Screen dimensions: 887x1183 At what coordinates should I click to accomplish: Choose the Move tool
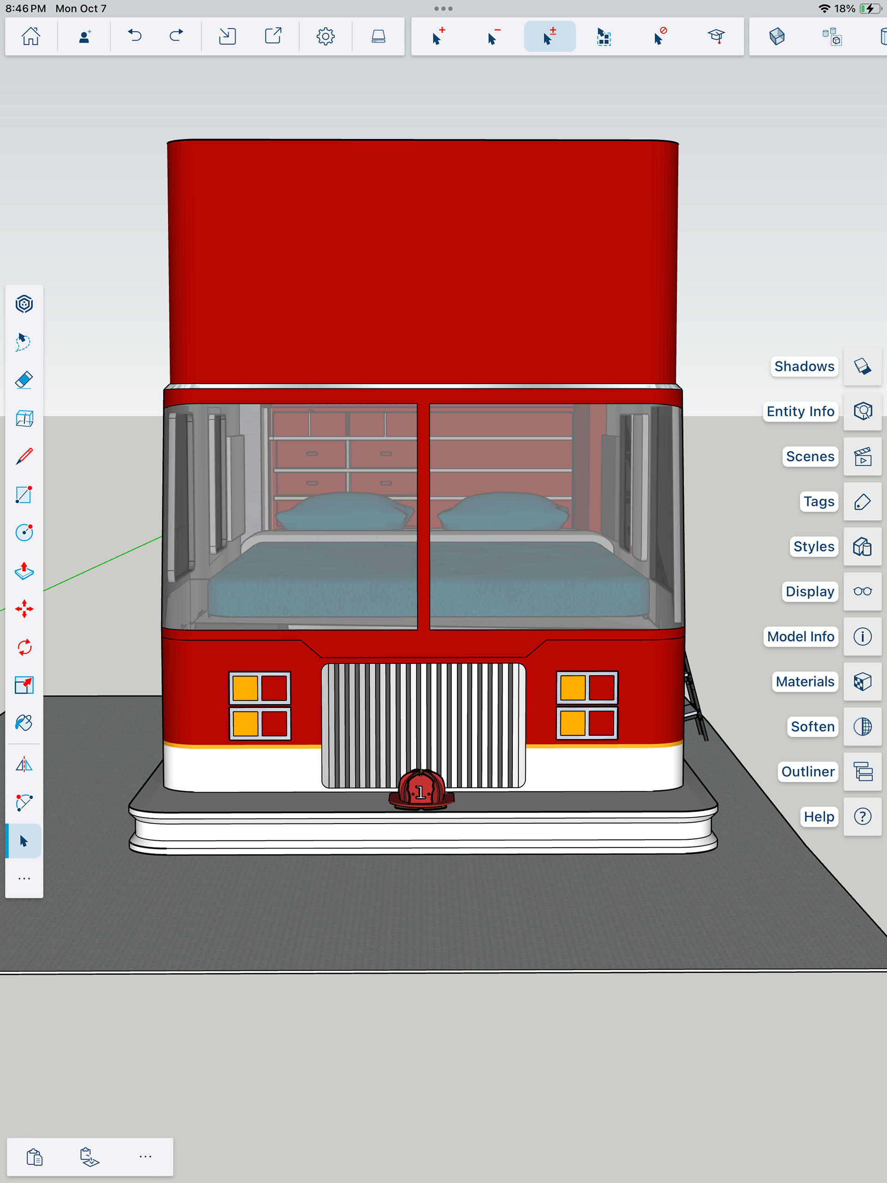tap(24, 609)
